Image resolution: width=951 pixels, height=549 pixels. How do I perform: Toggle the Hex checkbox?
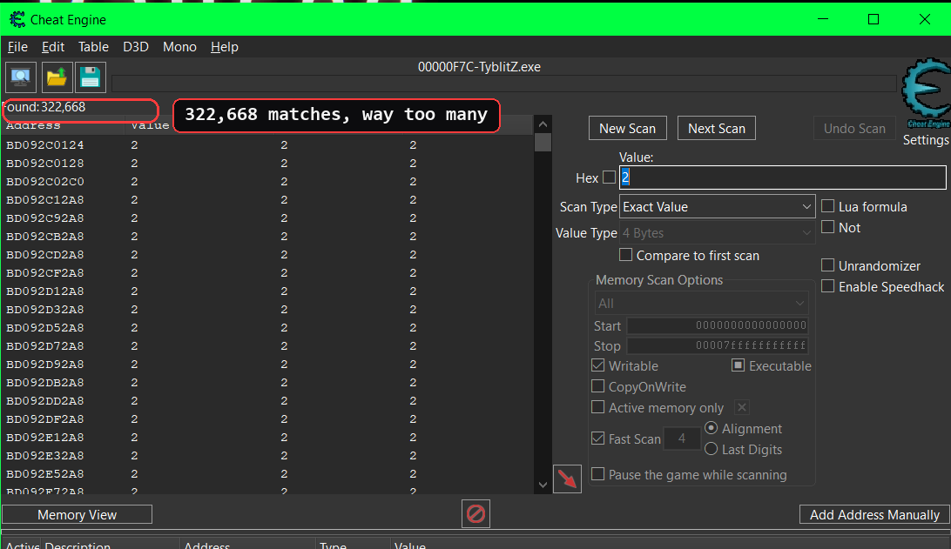coord(609,177)
